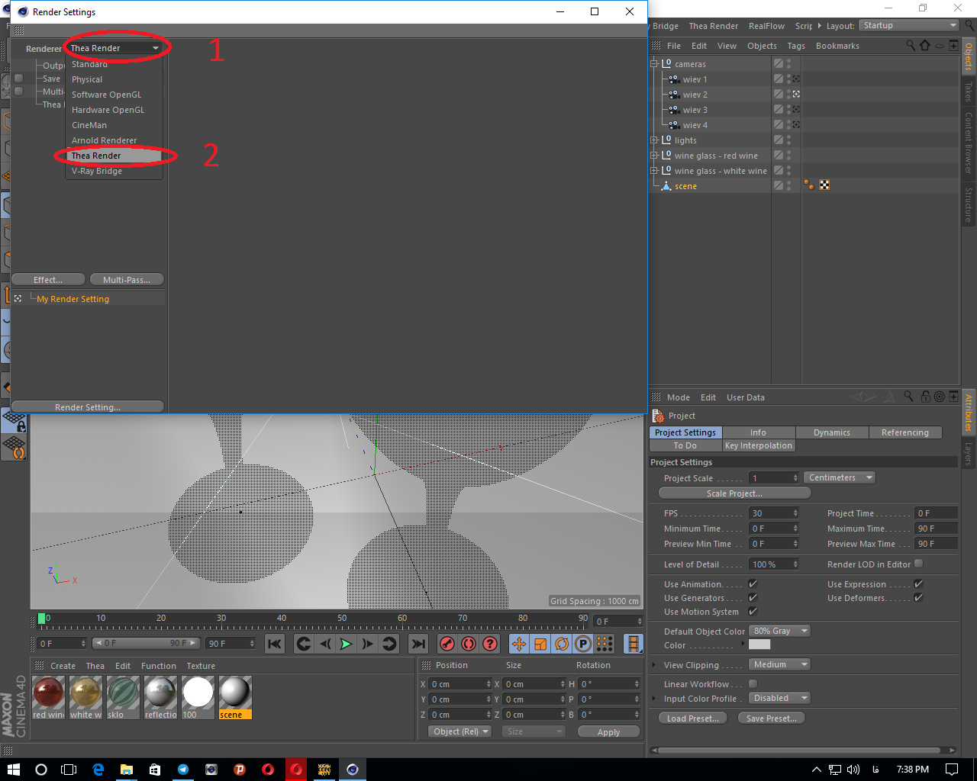Open Microsoft Edge in the taskbar

tap(98, 770)
